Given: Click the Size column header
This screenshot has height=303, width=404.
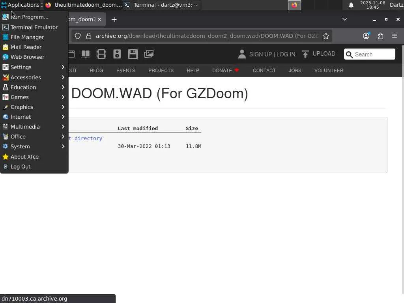Looking at the screenshot, I should coord(192,128).
